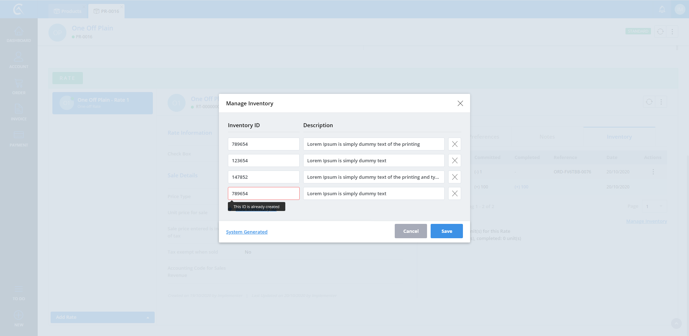Click the Save button

[446, 231]
